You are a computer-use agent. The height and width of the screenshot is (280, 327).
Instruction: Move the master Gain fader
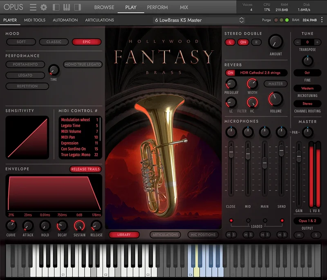299,156
